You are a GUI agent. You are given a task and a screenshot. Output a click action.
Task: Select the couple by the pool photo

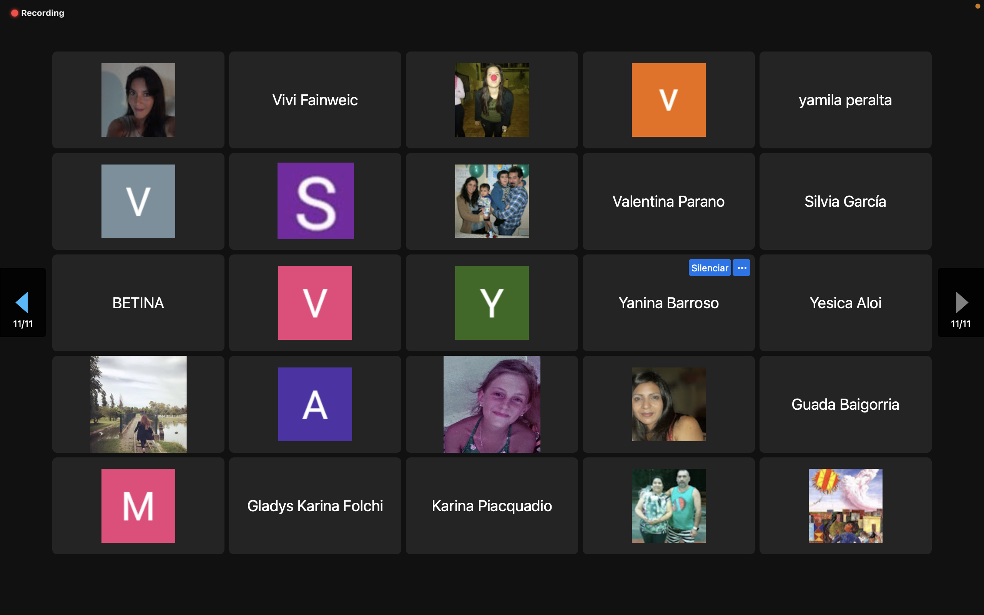[668, 505]
